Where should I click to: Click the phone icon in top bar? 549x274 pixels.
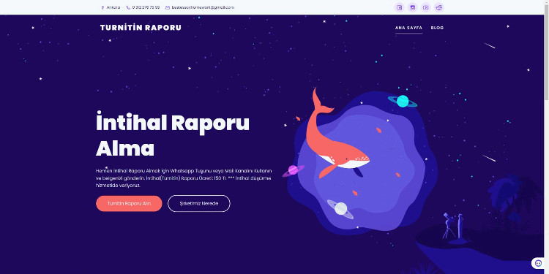[128, 7]
